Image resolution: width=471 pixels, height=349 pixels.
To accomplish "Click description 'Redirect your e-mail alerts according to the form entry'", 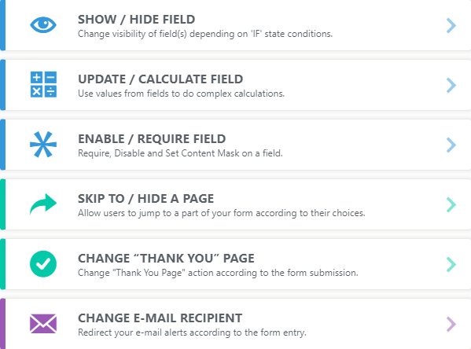I will [192, 332].
